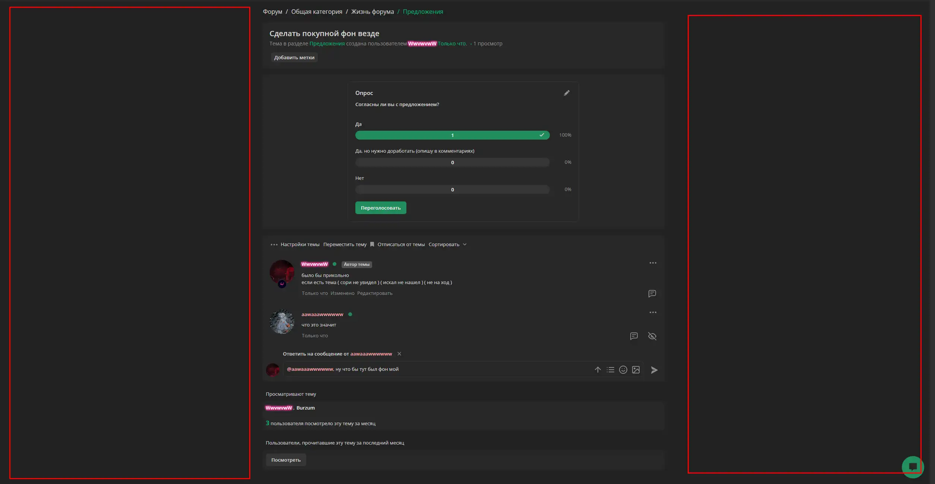
Task: Insert a list in the reply editor
Action: [x=611, y=370]
